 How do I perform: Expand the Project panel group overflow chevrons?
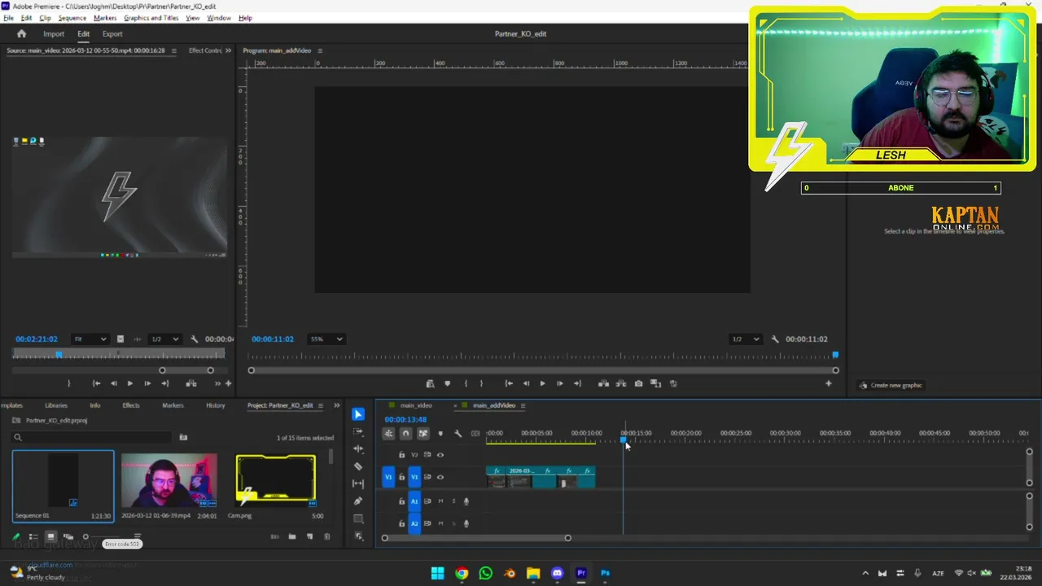pyautogui.click(x=337, y=405)
